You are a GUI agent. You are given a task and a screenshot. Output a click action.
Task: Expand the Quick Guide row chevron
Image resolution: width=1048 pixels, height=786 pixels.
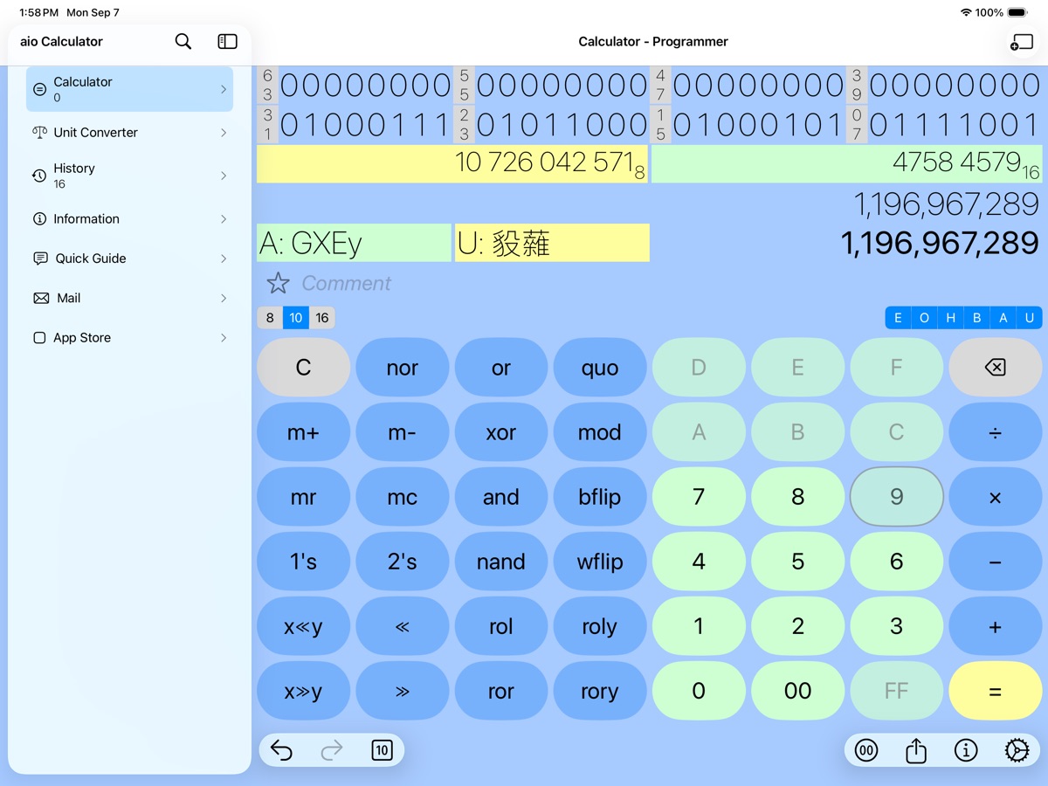click(x=224, y=259)
